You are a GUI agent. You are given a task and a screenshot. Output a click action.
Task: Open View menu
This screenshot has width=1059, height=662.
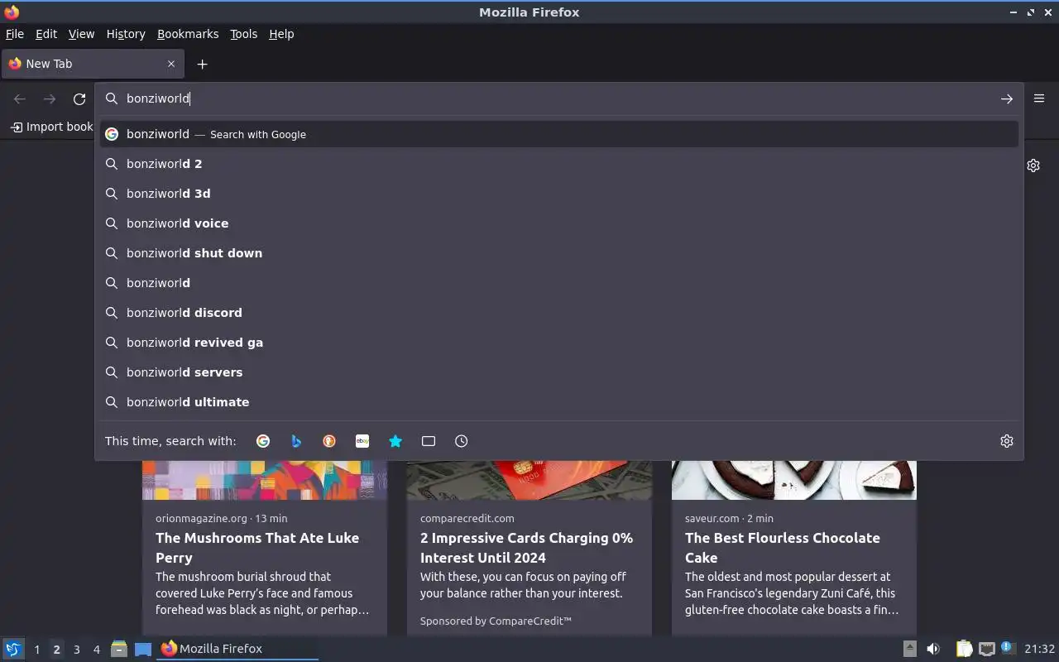[x=81, y=34]
